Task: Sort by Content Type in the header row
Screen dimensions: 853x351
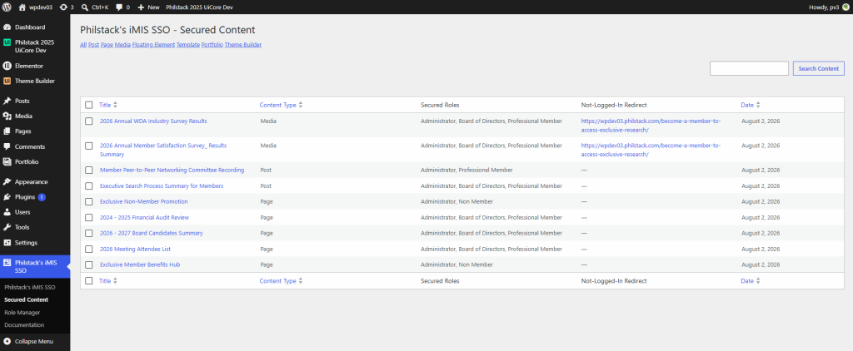Action: pyautogui.click(x=281, y=105)
